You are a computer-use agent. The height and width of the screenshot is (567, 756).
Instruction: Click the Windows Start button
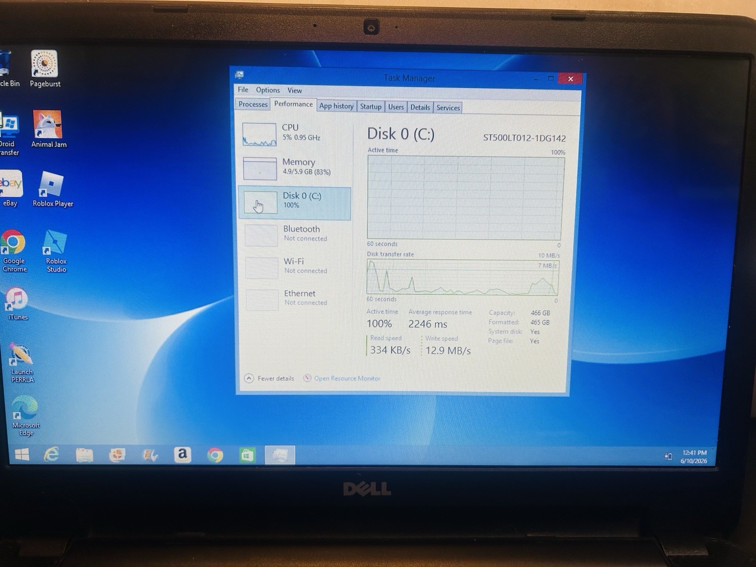22,455
